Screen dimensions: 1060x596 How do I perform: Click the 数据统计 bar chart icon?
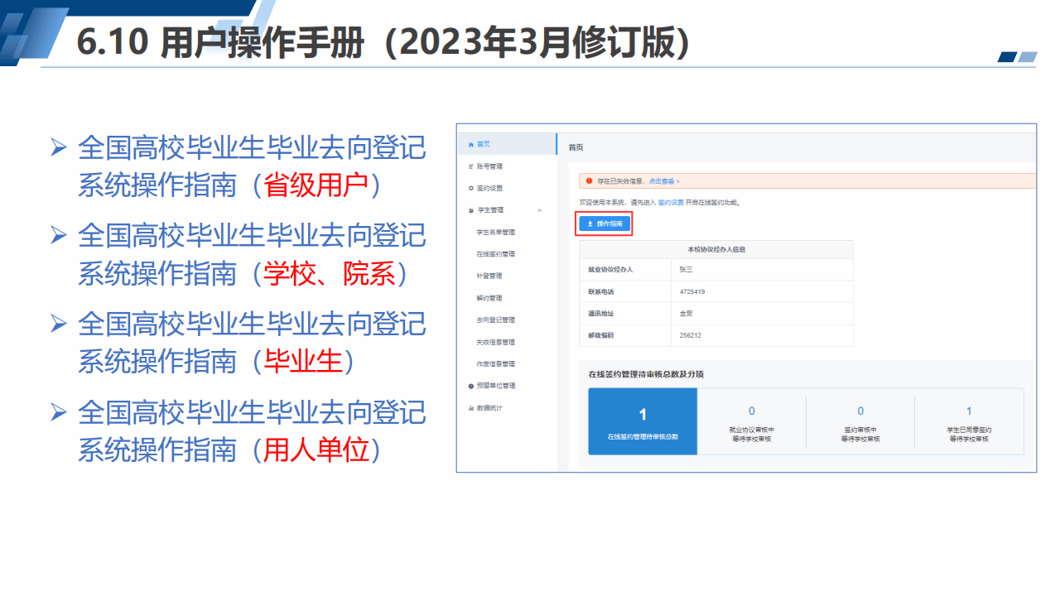pyautogui.click(x=470, y=408)
